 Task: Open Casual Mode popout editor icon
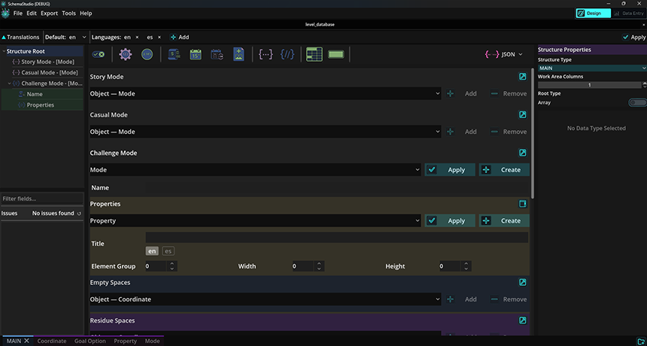point(522,114)
